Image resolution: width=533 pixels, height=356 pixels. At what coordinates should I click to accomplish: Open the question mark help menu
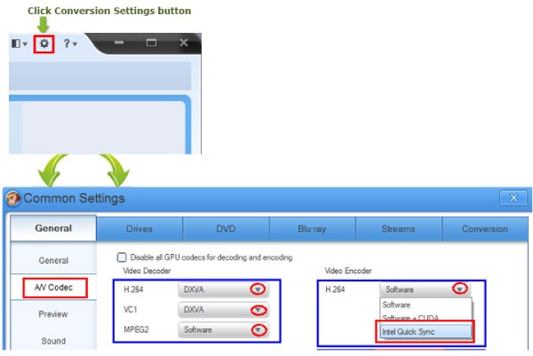click(x=70, y=44)
